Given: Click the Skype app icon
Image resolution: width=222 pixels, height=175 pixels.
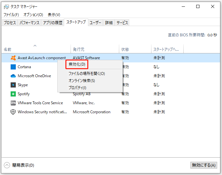Looking at the screenshot, I should point(13,85).
